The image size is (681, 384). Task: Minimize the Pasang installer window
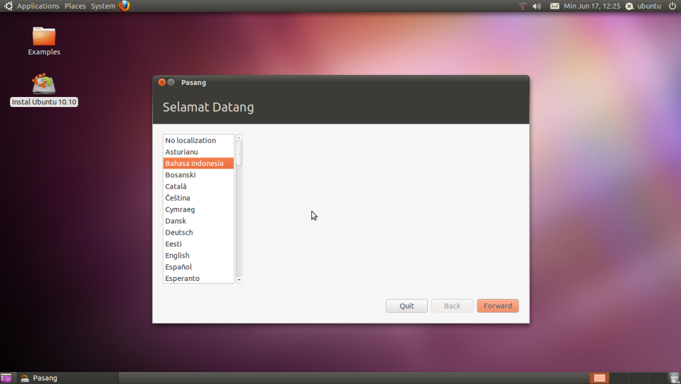click(x=171, y=82)
